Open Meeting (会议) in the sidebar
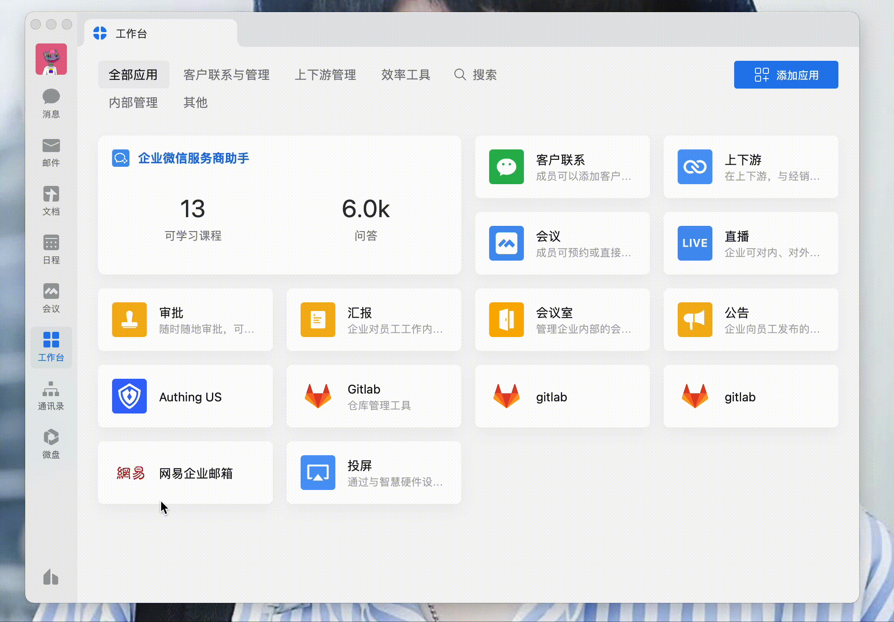 coord(51,298)
